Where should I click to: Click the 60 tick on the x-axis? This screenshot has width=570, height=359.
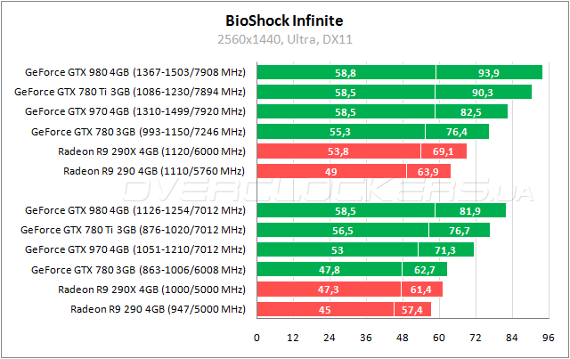click(436, 338)
